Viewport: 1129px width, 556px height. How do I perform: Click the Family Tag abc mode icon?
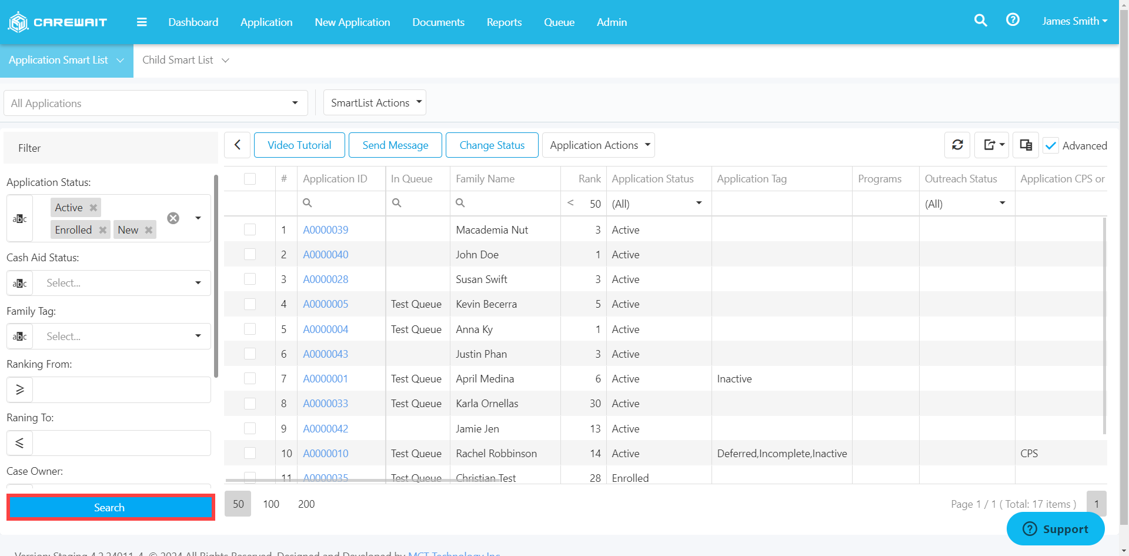click(x=20, y=337)
